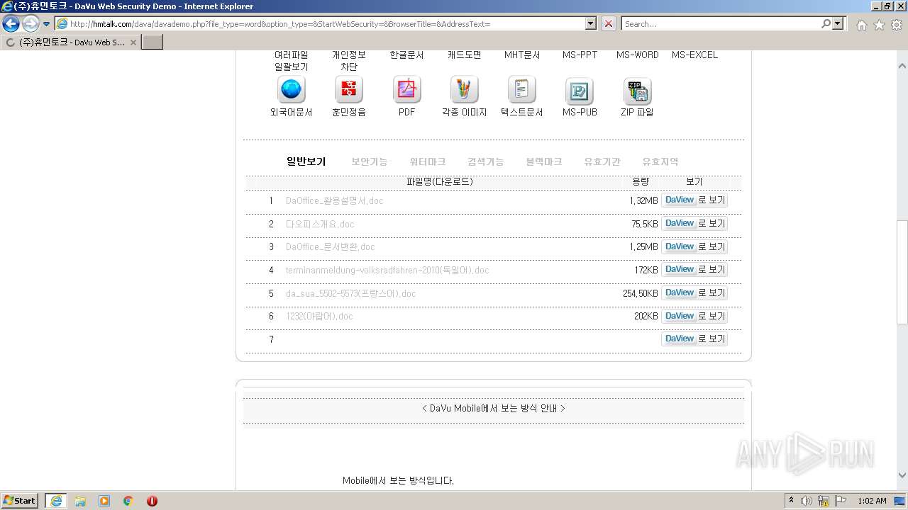Click DaView 로 보기 for da_sua_5502-5573 file
The height and width of the screenshot is (510, 908).
pyautogui.click(x=694, y=293)
